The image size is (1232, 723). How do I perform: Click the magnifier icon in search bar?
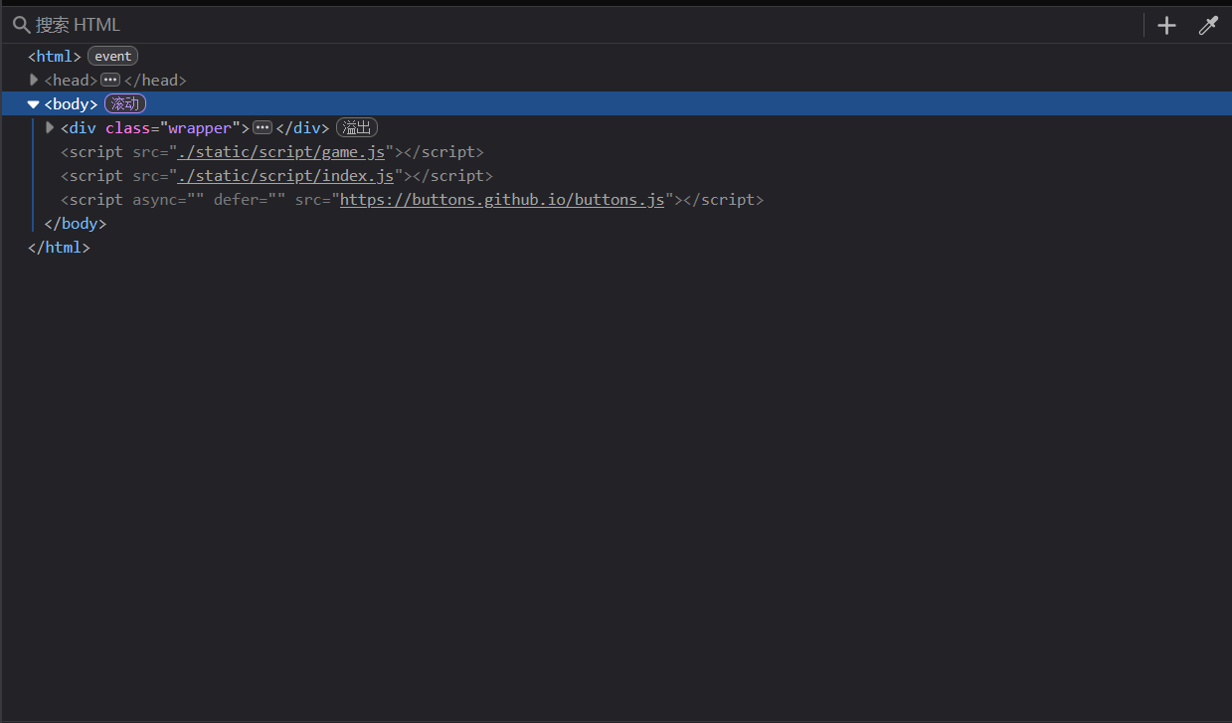point(21,25)
